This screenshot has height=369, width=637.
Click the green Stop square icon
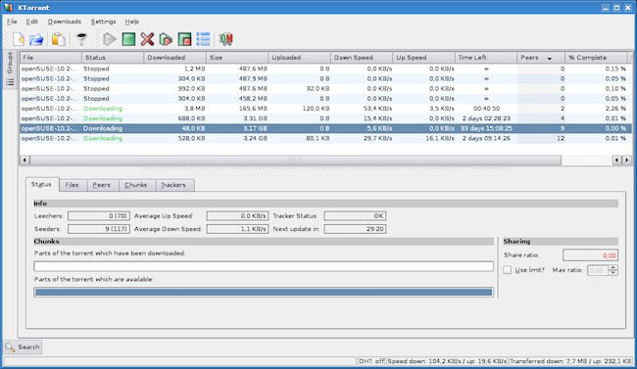128,39
